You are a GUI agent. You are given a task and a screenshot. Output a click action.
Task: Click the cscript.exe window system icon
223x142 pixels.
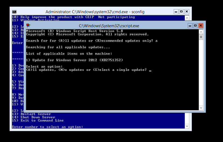tap(28, 26)
